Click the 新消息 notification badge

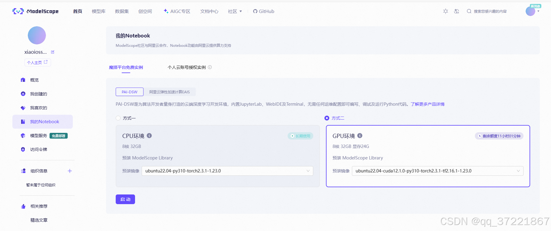point(536,6)
